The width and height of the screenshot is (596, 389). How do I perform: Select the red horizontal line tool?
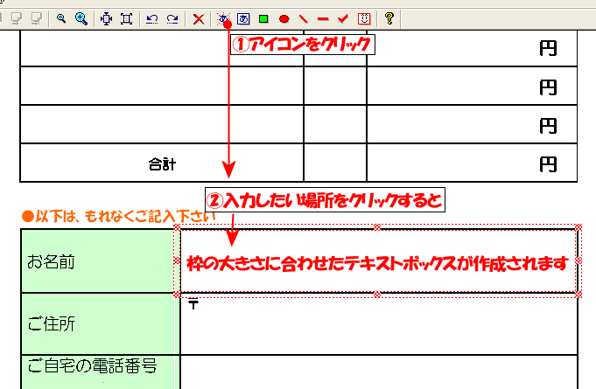pos(323,17)
